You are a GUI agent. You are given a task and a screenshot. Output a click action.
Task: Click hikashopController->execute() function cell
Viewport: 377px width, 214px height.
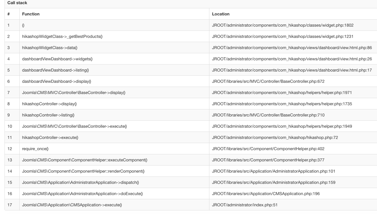pos(50,138)
